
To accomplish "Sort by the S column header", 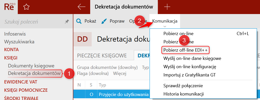I will point(91,85).
